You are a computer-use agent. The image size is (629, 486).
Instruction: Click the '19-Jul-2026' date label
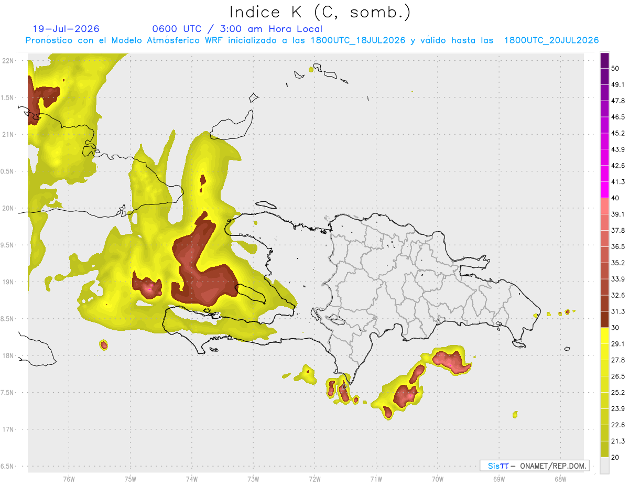click(x=66, y=29)
